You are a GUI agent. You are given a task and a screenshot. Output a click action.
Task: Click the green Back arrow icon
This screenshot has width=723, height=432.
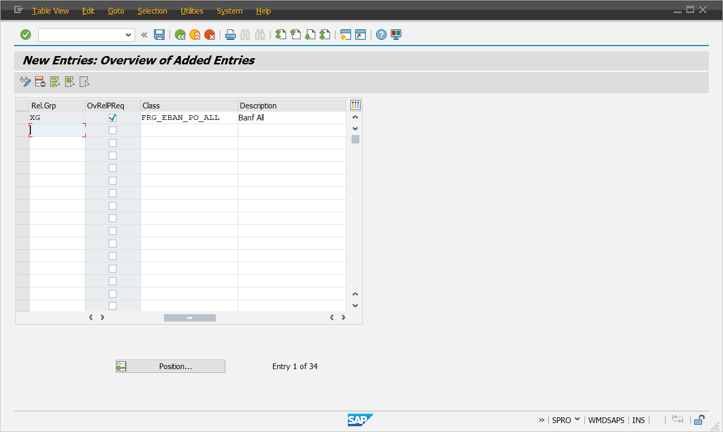(x=180, y=35)
